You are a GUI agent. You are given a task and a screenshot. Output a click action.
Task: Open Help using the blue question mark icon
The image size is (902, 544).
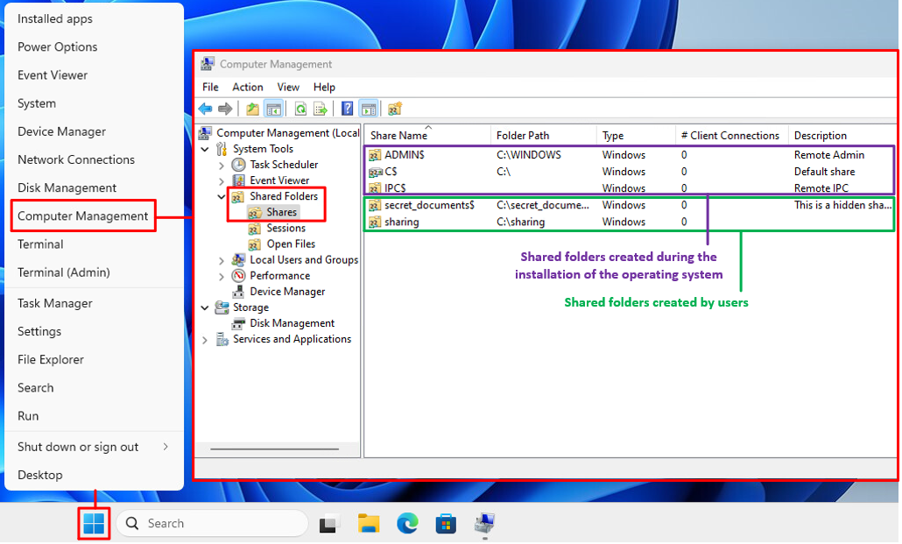pos(347,108)
